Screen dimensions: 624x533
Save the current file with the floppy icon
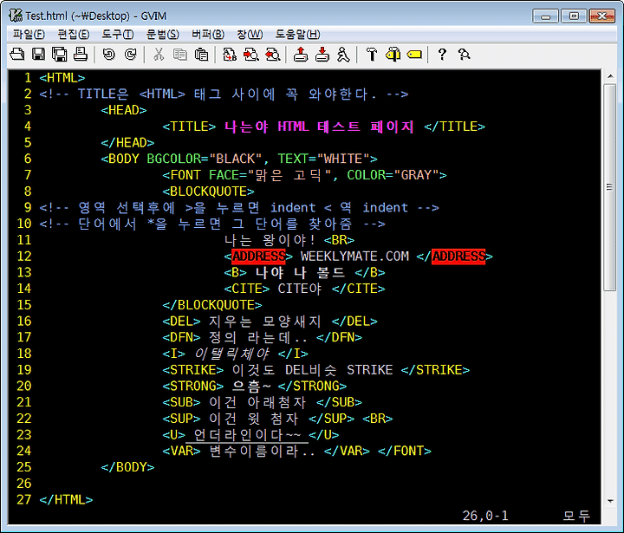39,54
